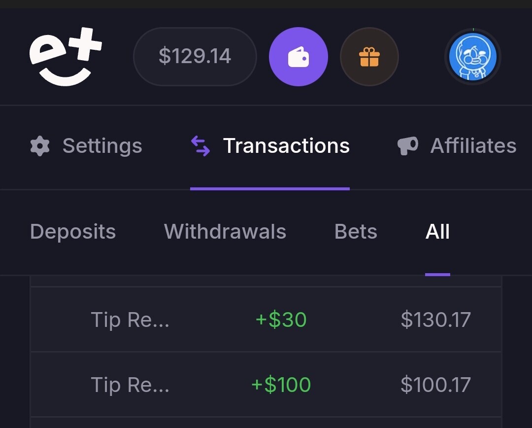Filter transactions by Withdrawals
Viewport: 532px width, 428px height.
coord(225,232)
